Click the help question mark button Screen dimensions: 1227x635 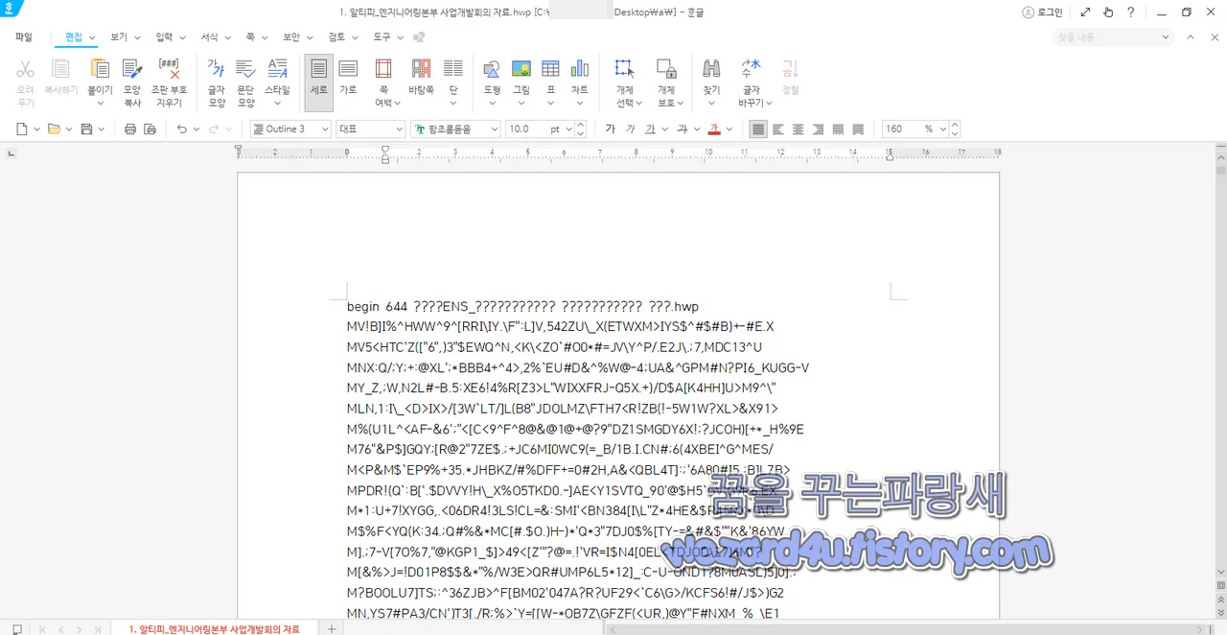point(1131,12)
